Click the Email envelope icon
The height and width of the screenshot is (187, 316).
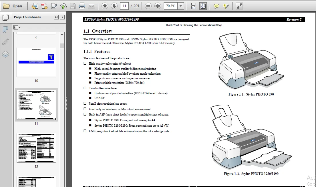pyautogui.click(x=92, y=6)
